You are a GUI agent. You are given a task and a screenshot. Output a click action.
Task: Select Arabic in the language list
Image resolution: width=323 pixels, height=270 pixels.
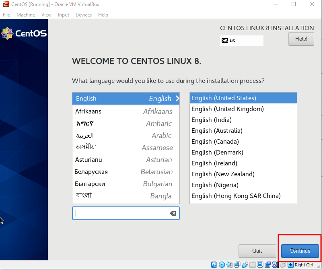coord(126,136)
